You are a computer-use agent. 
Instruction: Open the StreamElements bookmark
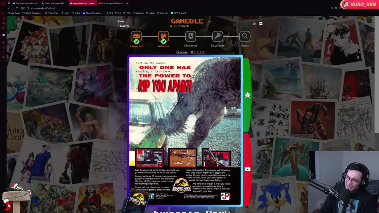click(x=93, y=13)
